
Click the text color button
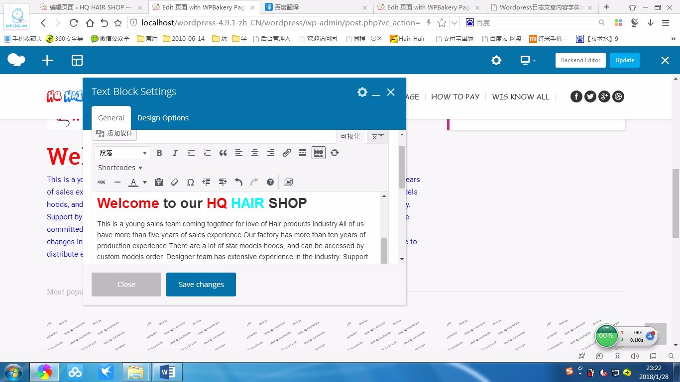[133, 183]
